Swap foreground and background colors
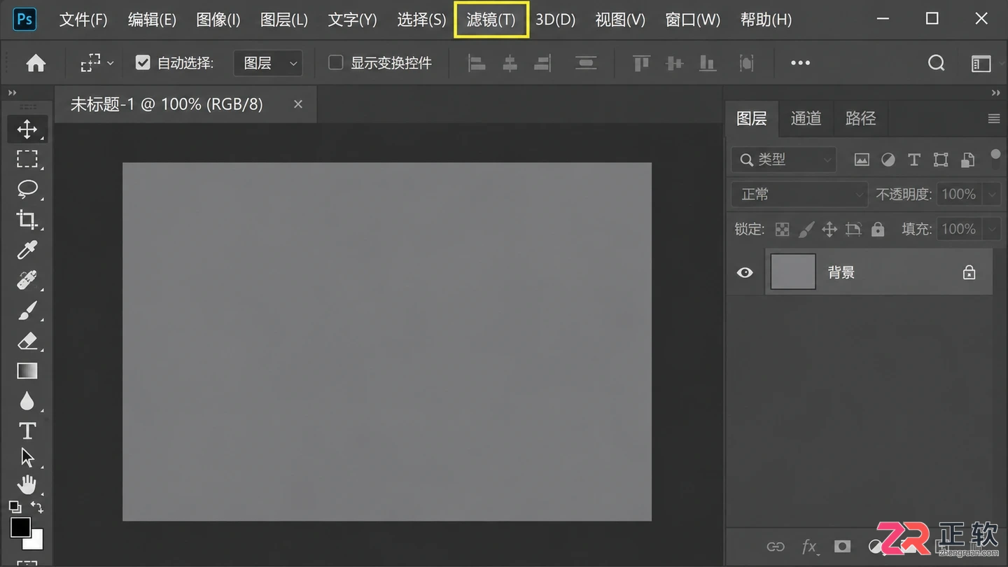The image size is (1008, 567). pos(37,507)
